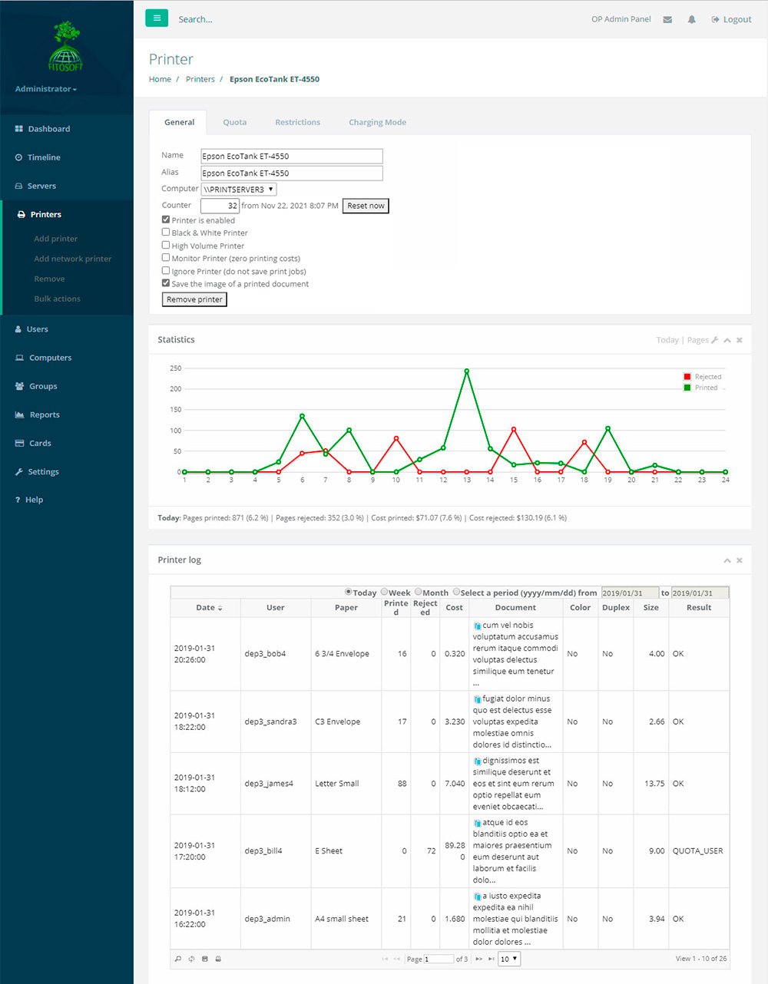Open rows-per-page dropdown showing 10
Viewport: 768px width, 984px height.
tap(510, 959)
